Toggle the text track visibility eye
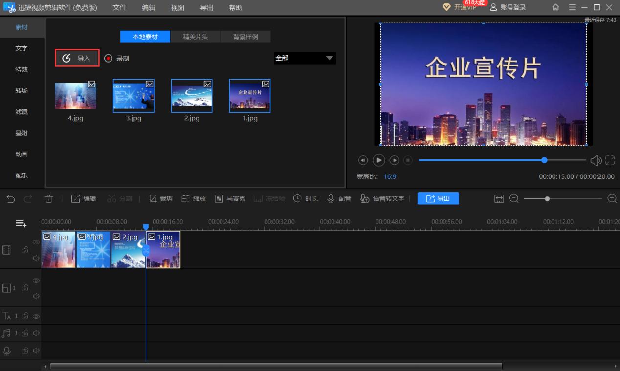Screen dimensions: 620x371 point(36,316)
